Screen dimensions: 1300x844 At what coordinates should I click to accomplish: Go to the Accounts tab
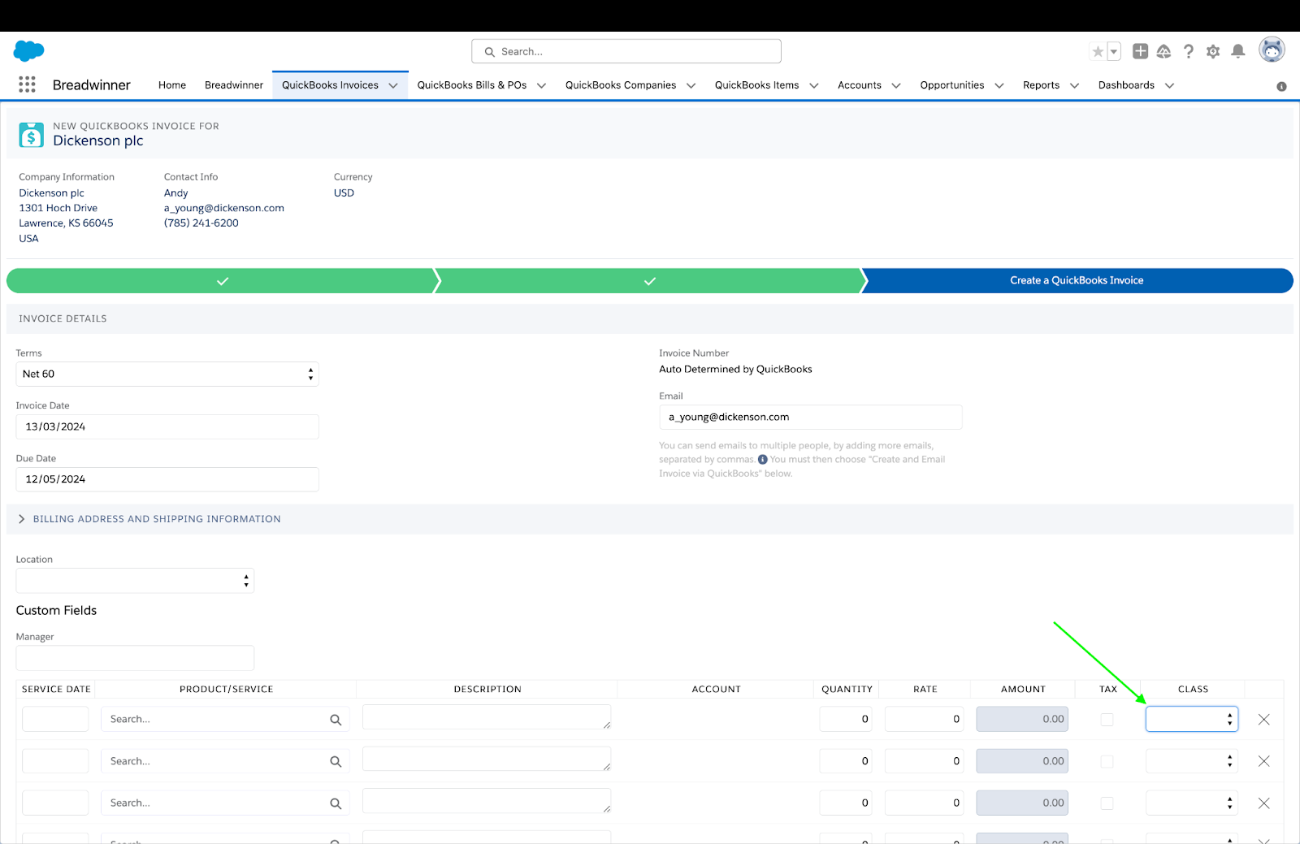tap(860, 85)
